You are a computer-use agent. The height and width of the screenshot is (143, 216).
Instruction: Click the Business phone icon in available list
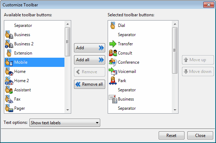pyautogui.click(x=9, y=35)
